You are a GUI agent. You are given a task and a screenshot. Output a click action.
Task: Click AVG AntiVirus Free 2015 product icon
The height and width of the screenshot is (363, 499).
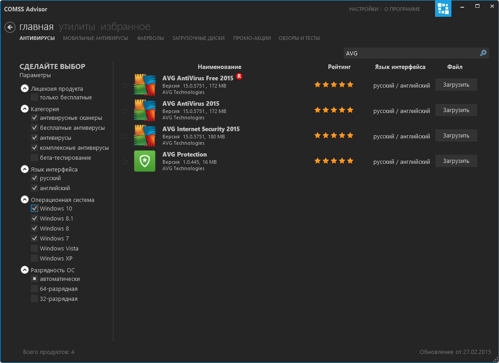[144, 85]
